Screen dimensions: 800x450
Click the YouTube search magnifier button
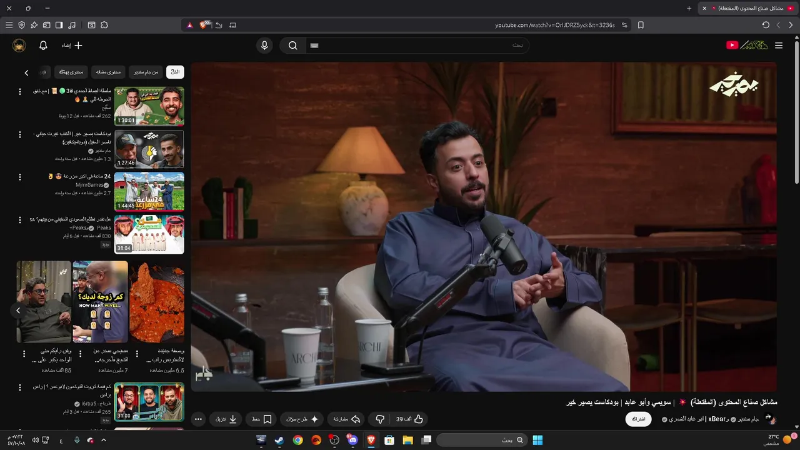292,45
